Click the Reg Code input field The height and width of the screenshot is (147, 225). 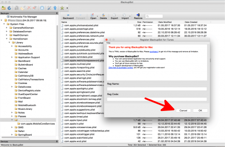click(x=157, y=99)
